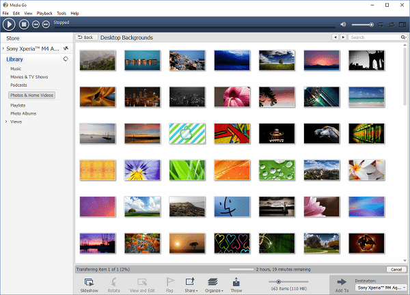The height and width of the screenshot is (295, 410).
Task: Click the Stop playback button
Action: coord(23,25)
